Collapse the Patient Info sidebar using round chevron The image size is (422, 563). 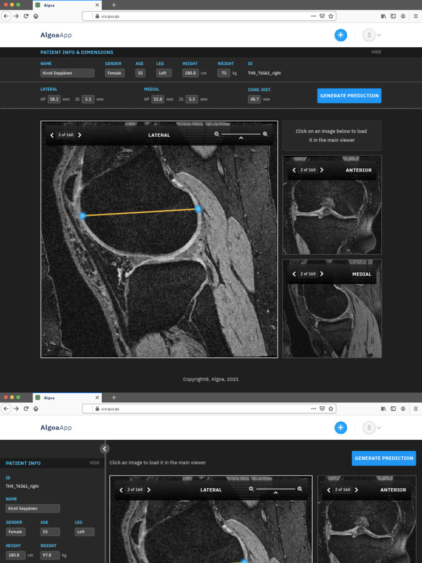point(104,449)
